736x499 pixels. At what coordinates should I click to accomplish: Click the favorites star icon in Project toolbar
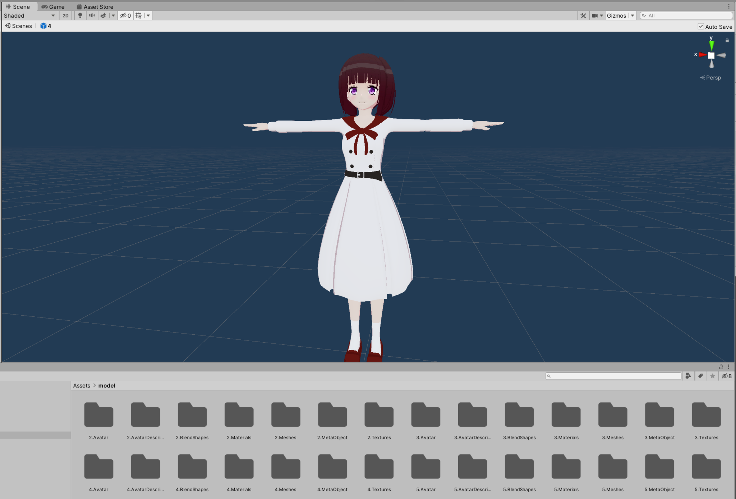click(x=713, y=376)
